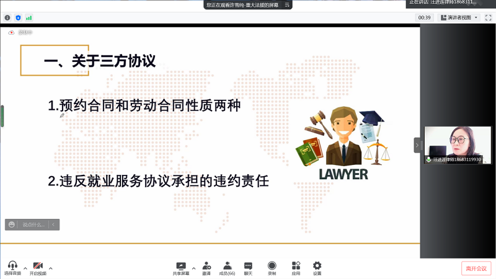Open the 邀请 invite button

[x=206, y=268]
